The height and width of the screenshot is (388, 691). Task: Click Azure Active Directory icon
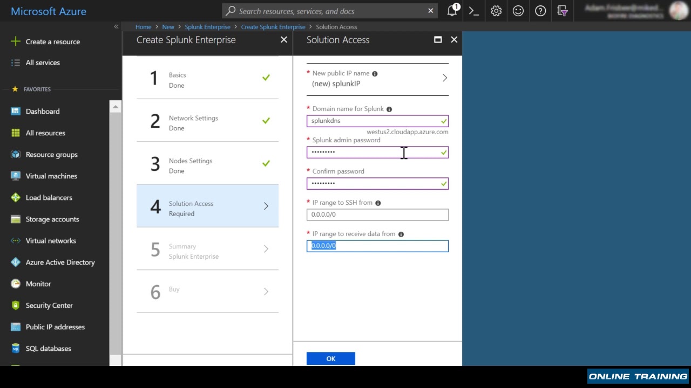pos(16,262)
